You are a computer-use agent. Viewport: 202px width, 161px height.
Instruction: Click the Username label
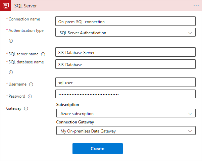click(17, 84)
